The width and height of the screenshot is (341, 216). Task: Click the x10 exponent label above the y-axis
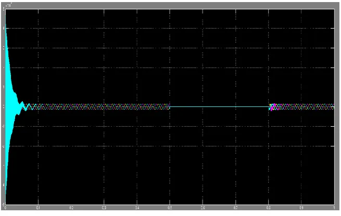click(8, 5)
